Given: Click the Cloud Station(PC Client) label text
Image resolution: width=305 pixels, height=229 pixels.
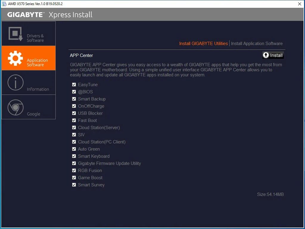Looking at the screenshot, I should pos(102,142).
